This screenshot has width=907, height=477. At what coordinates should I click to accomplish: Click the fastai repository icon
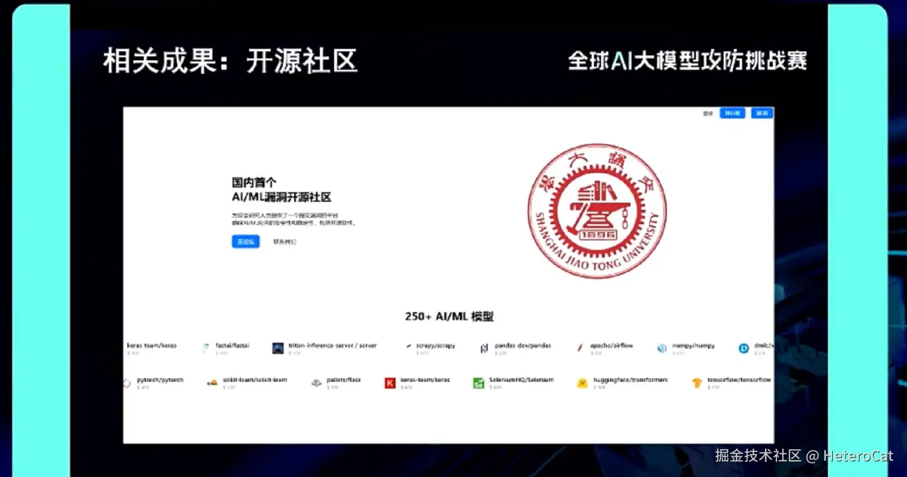click(205, 348)
